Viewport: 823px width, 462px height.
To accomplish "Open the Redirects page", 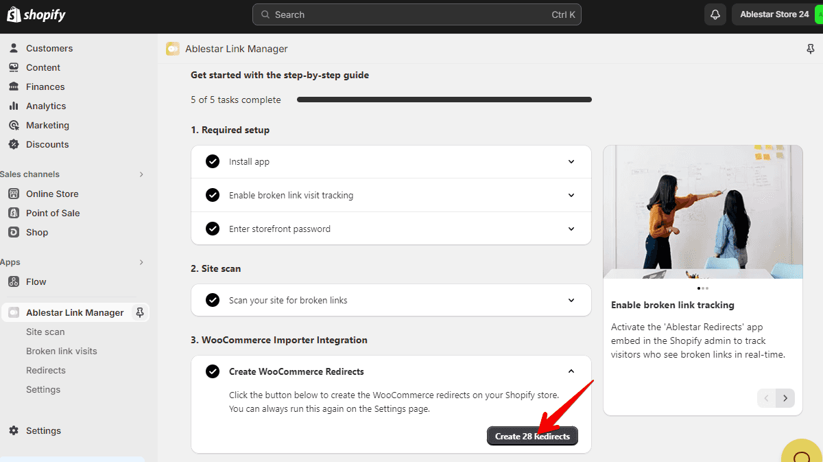I will click(46, 370).
